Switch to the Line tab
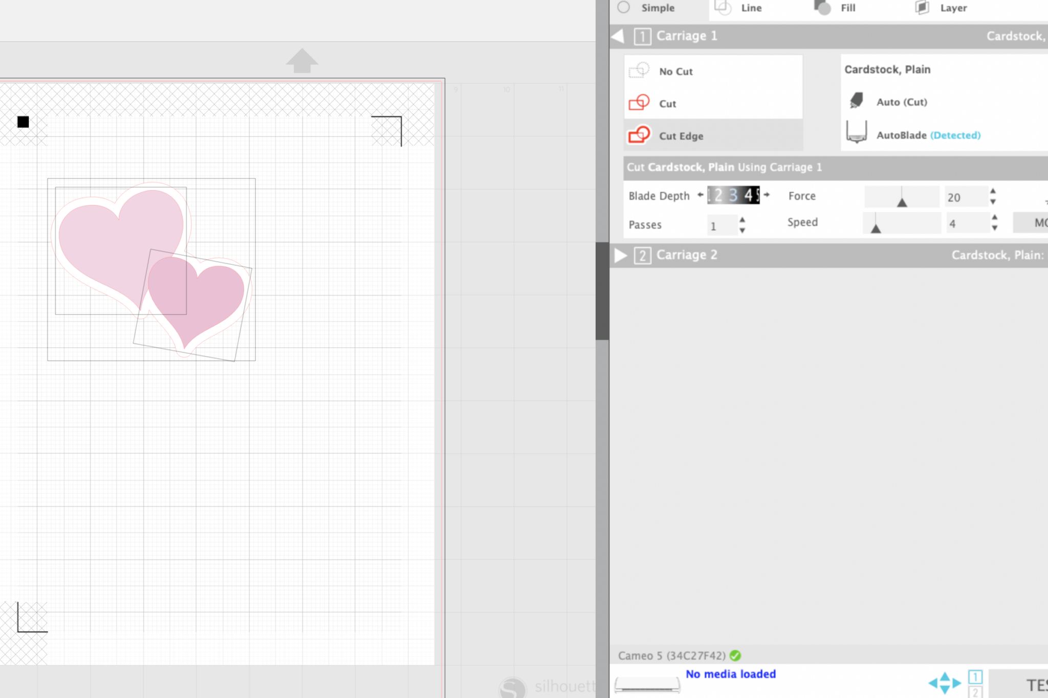The width and height of the screenshot is (1048, 698). click(x=751, y=8)
